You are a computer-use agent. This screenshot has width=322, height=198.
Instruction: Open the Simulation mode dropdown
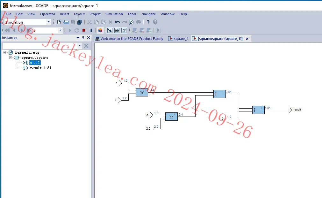click(x=48, y=22)
